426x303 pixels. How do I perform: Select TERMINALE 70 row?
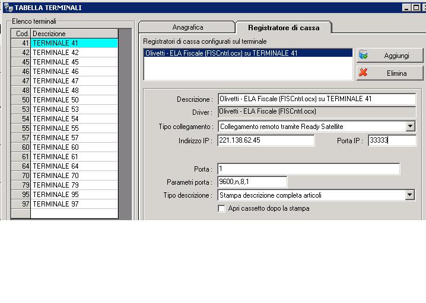65,176
